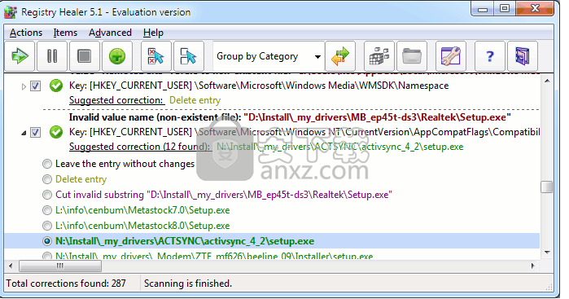The width and height of the screenshot is (569, 299).
Task: Click green check icon beside Namespace key
Action: pos(56,86)
